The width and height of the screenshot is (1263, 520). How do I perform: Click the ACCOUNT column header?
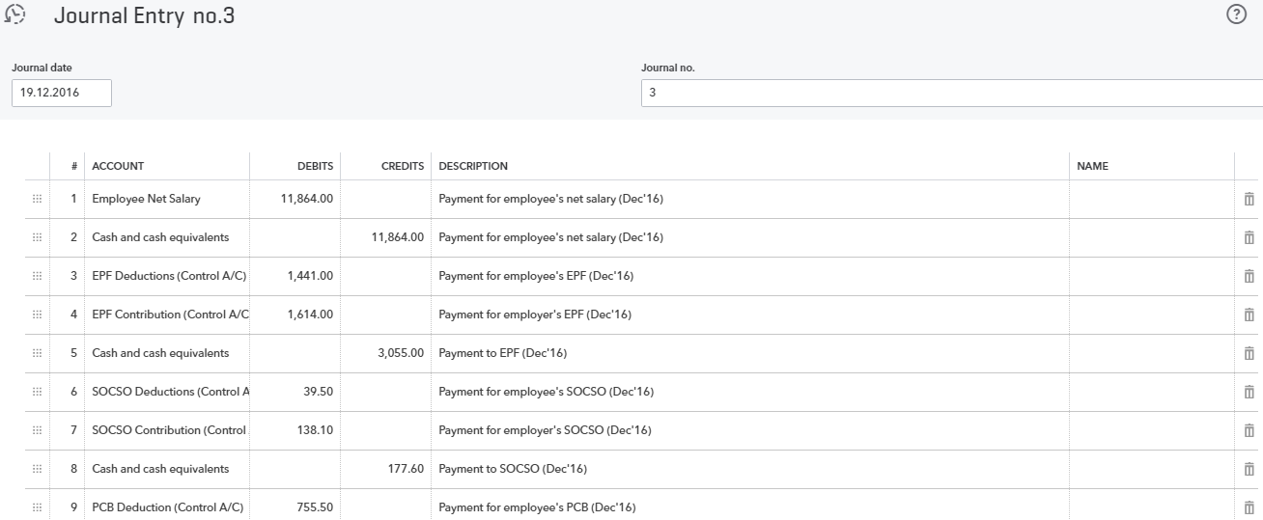pyautogui.click(x=118, y=166)
